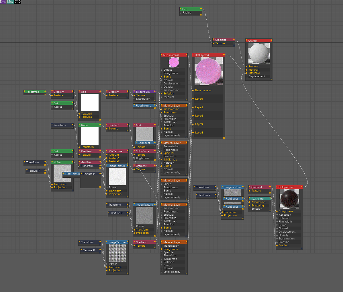Screen dimensions: 343x292
Task: Click the Brightness port on ColorCorre node
Action: click(x=134, y=158)
